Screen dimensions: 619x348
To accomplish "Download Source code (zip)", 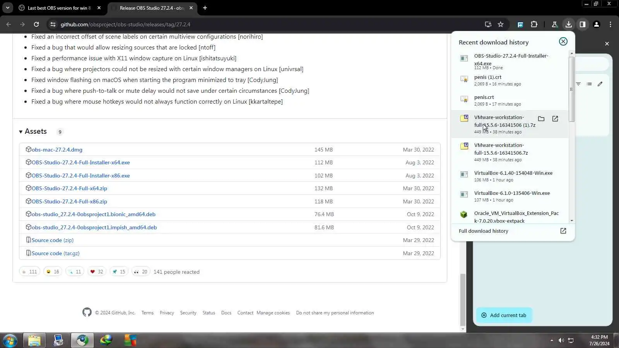I will (x=52, y=240).
